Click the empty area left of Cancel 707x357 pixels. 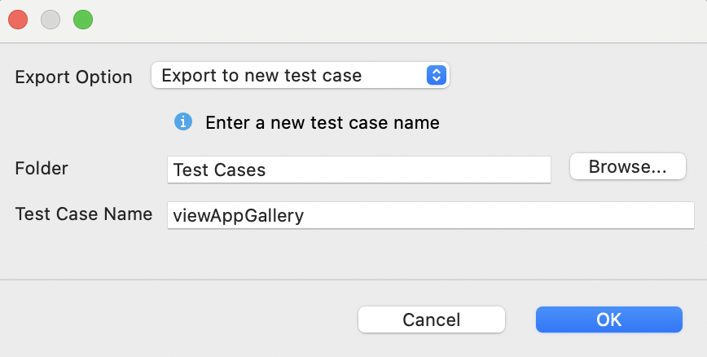[179, 320]
